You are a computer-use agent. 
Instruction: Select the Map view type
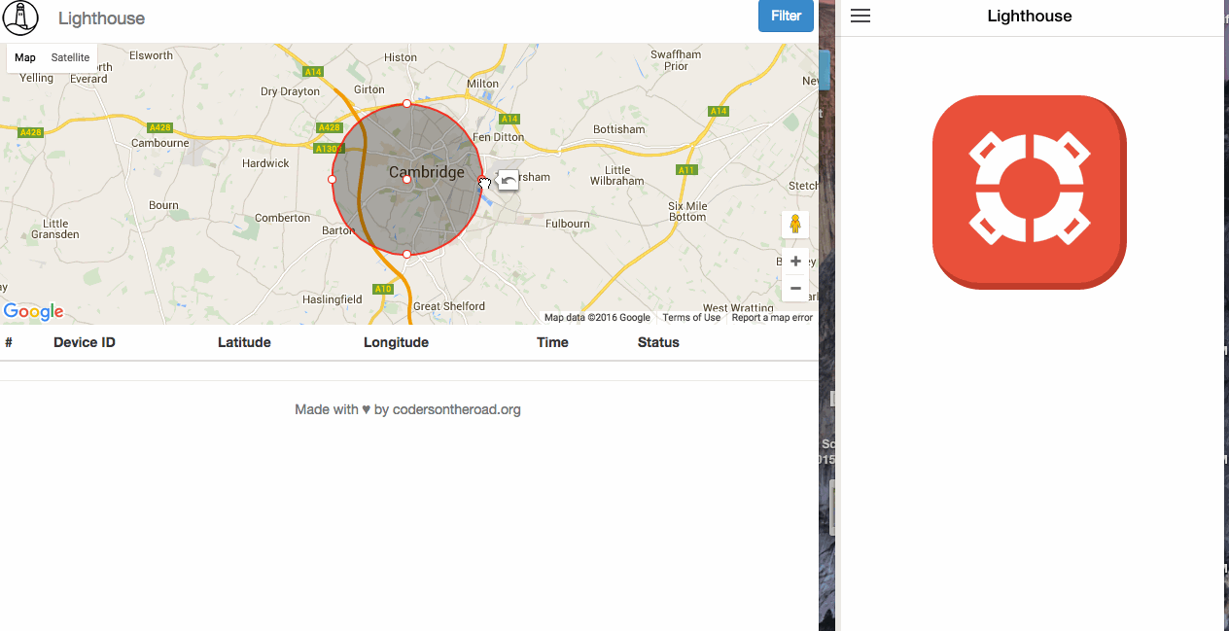tap(25, 57)
